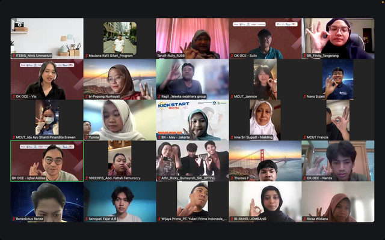The image size is (385, 240).
Task: Click the muted mic icon beside Alfin_Rizky_Qumayroh_Siti
Action: 159,178
